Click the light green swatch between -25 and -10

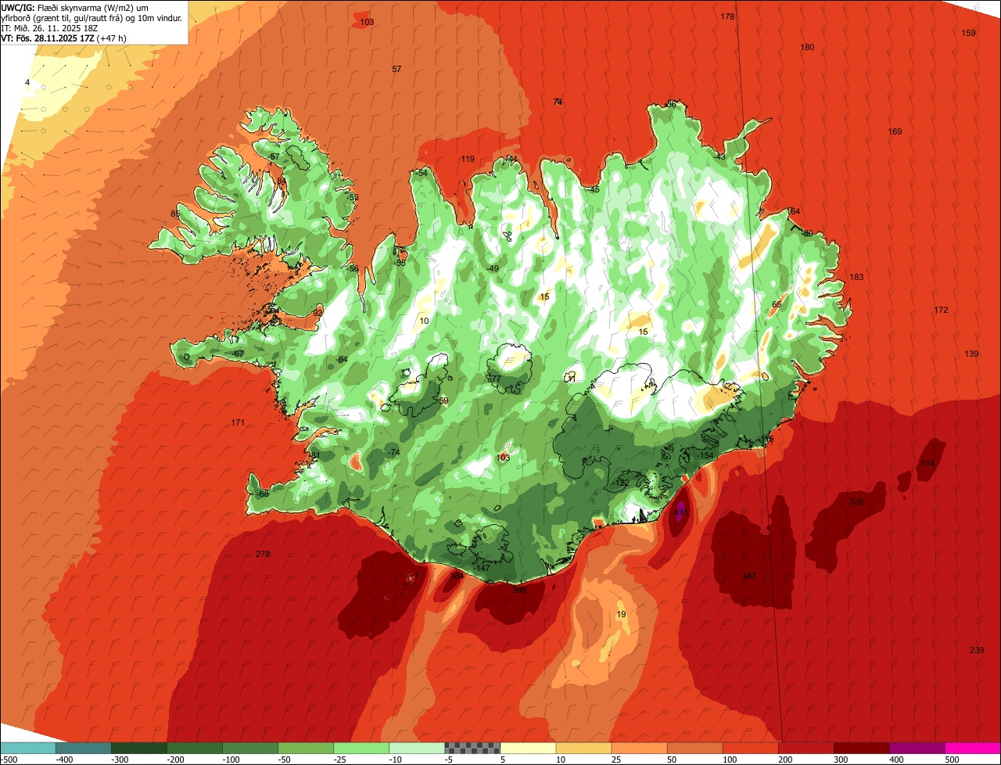click(361, 748)
